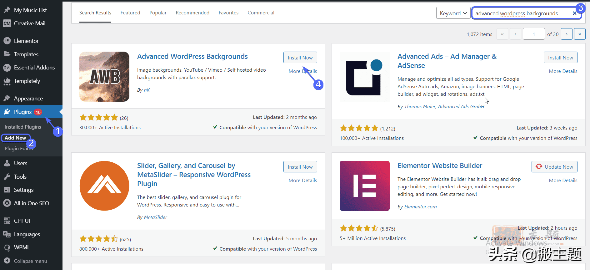The image size is (590, 270).
Task: Click the Appearance paintbrush icon
Action: (7, 99)
